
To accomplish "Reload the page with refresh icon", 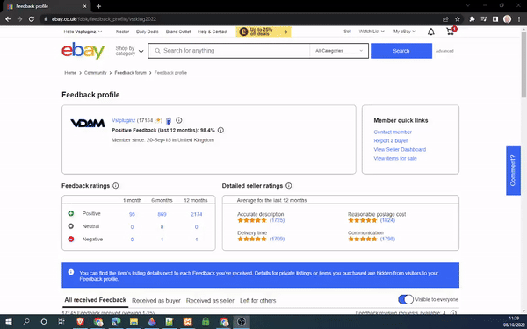I will click(x=32, y=19).
